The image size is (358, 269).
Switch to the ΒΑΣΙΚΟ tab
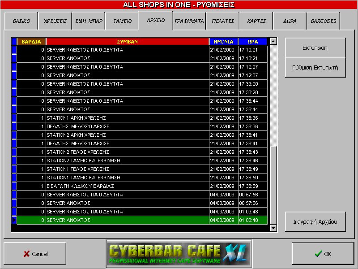(21, 21)
